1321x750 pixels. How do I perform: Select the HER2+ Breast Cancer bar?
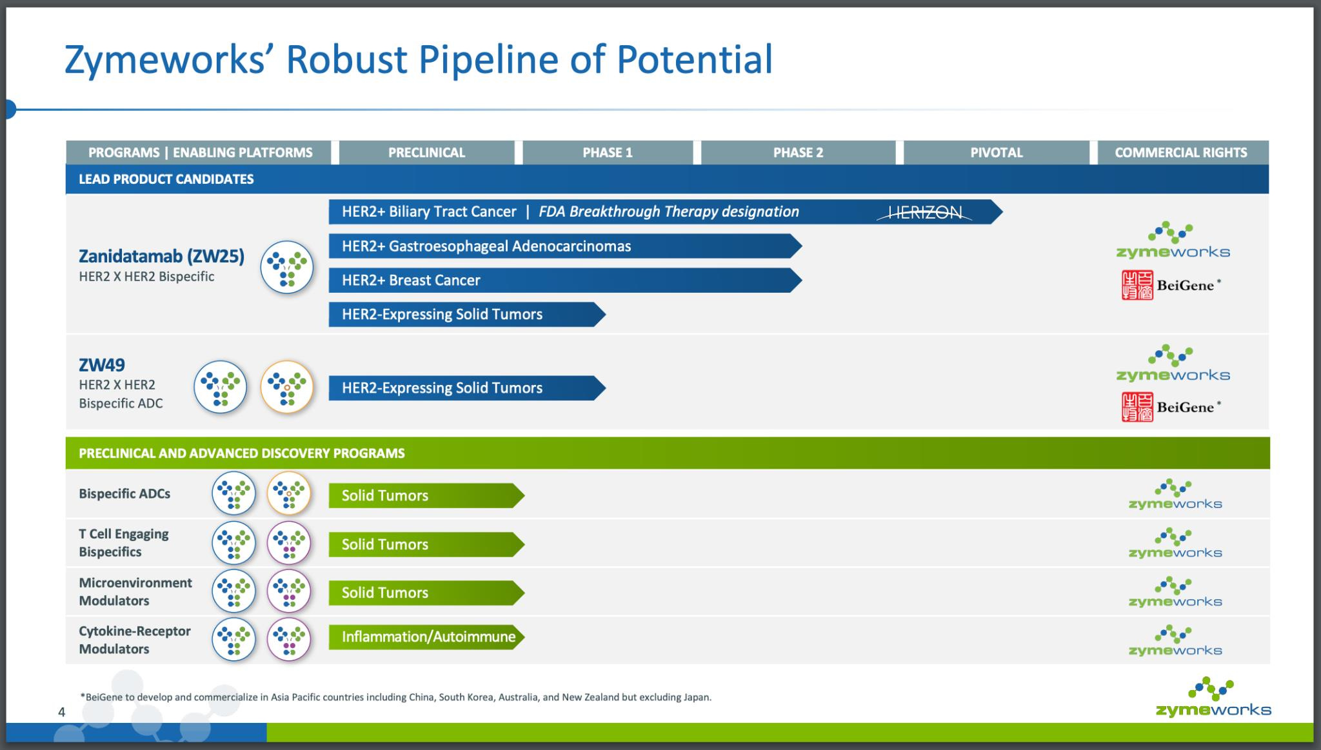tap(565, 280)
